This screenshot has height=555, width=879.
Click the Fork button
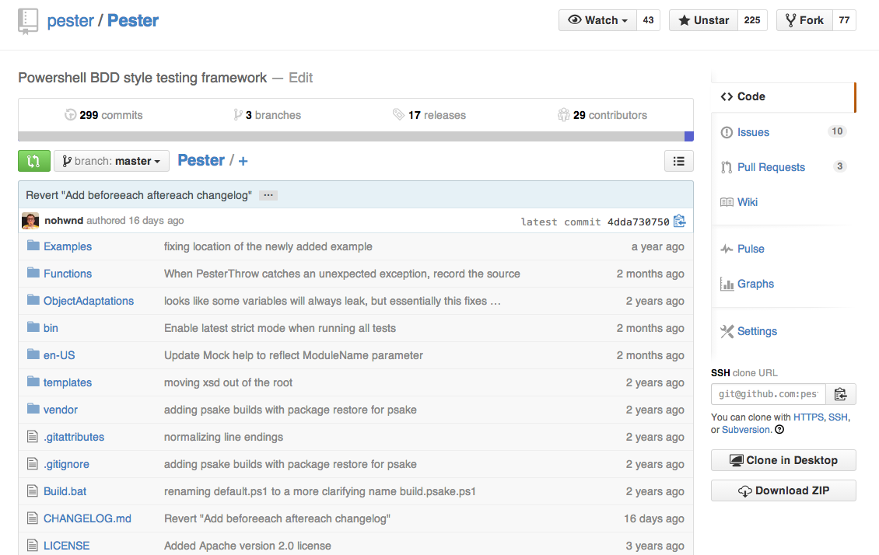[804, 20]
